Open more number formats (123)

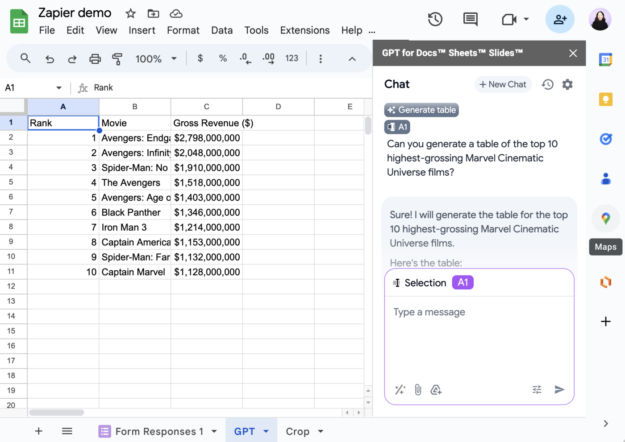292,58
